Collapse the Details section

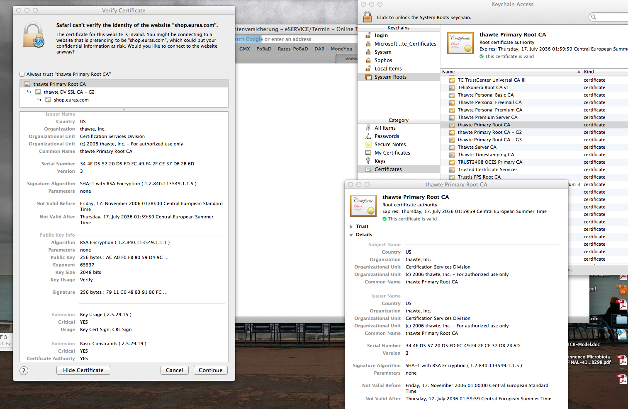[x=351, y=235]
